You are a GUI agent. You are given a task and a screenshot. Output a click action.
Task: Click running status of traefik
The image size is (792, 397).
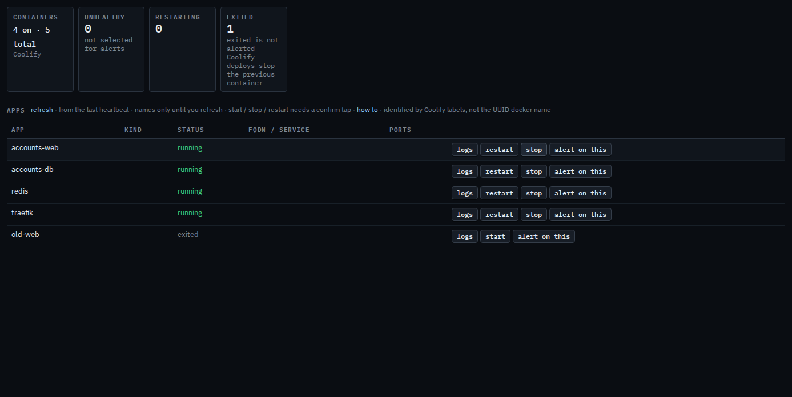(190, 213)
